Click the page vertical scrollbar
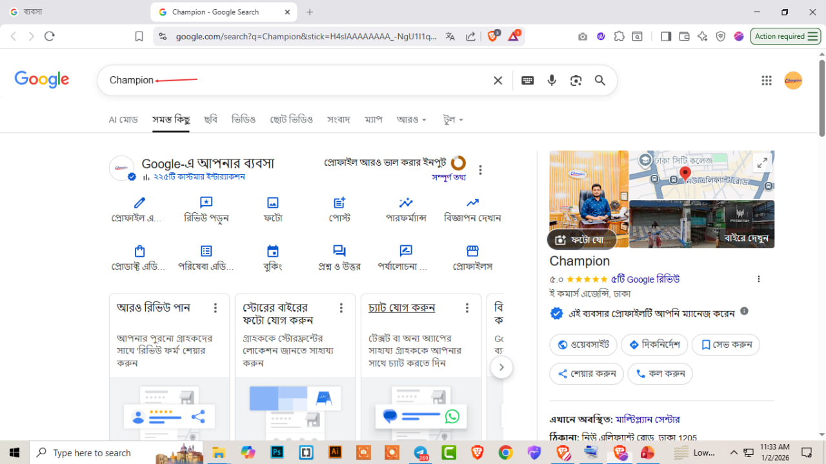Image resolution: width=826 pixels, height=464 pixels. (x=821, y=97)
